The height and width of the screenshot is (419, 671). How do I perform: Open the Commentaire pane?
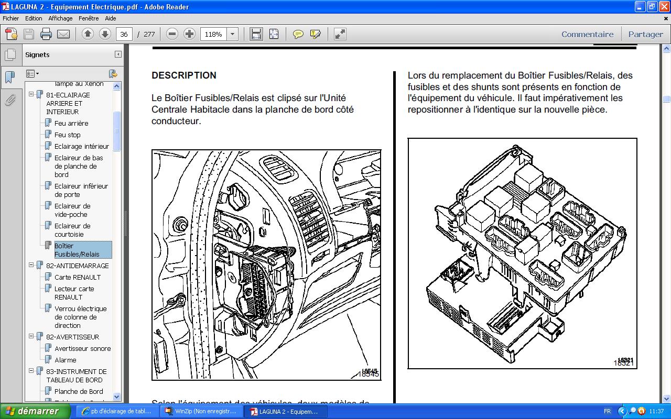(587, 34)
